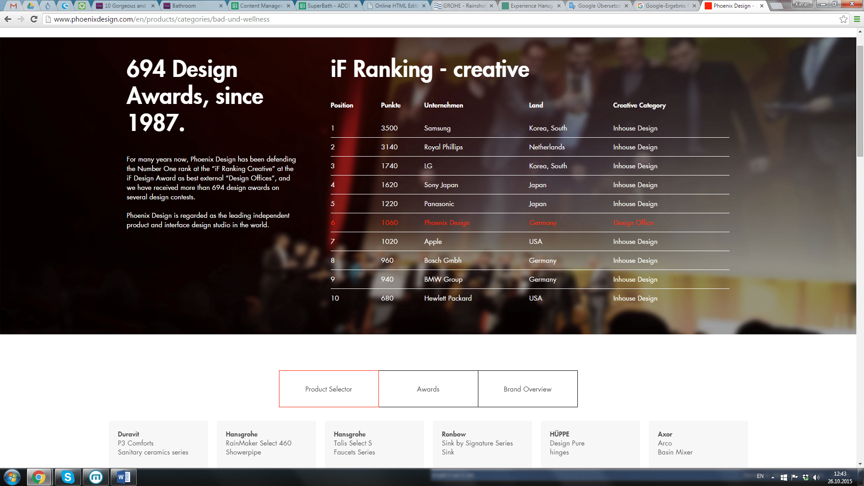Click the scrollbar down arrow
864x486 pixels.
(860, 464)
